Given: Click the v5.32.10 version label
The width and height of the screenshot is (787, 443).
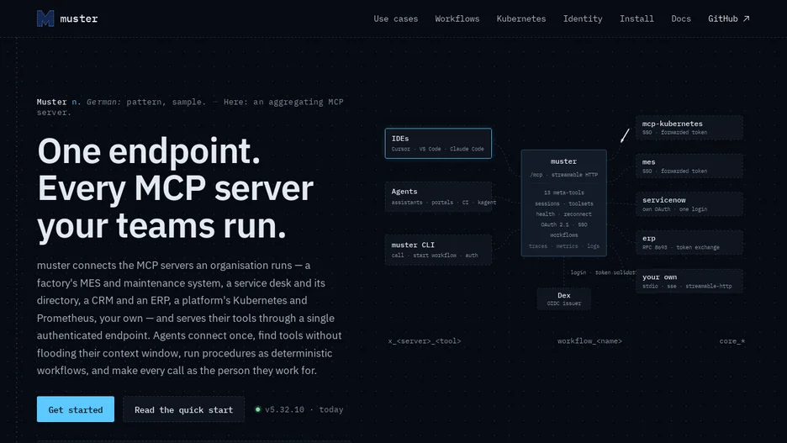Looking at the screenshot, I should (284, 409).
